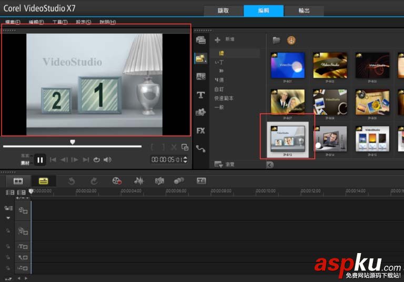Toggle Project/Clip mode labeled 素材
Image resolution: width=404 pixels, height=282 pixels.
(25, 163)
